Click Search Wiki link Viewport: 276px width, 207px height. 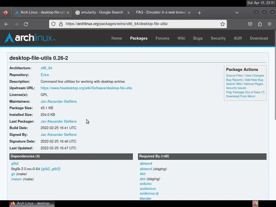pyautogui.click(x=234, y=84)
